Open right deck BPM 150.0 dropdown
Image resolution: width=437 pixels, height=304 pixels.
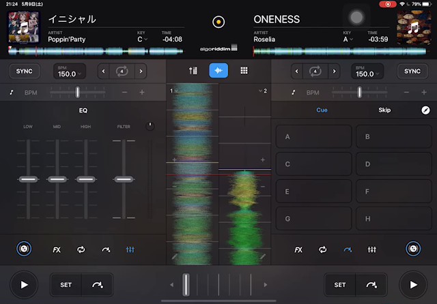tap(367, 71)
